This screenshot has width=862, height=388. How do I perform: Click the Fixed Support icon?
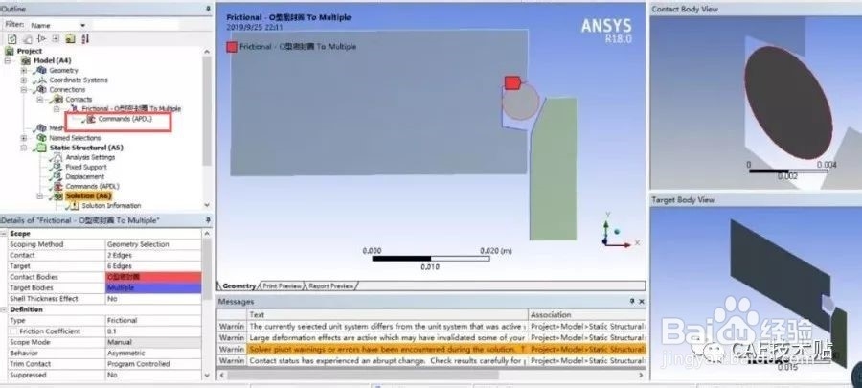pos(57,167)
